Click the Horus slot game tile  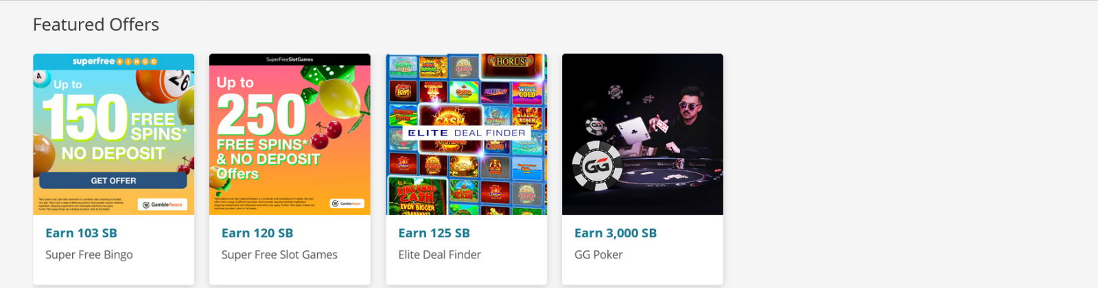click(511, 62)
